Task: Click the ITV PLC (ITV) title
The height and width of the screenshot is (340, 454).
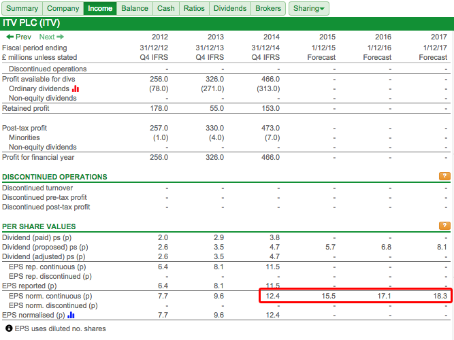Action: click(31, 23)
